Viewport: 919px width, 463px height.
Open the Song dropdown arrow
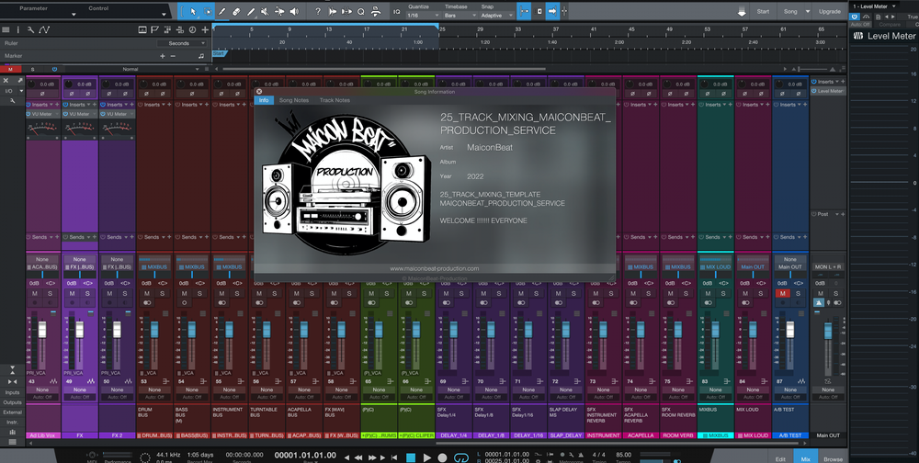[807, 12]
